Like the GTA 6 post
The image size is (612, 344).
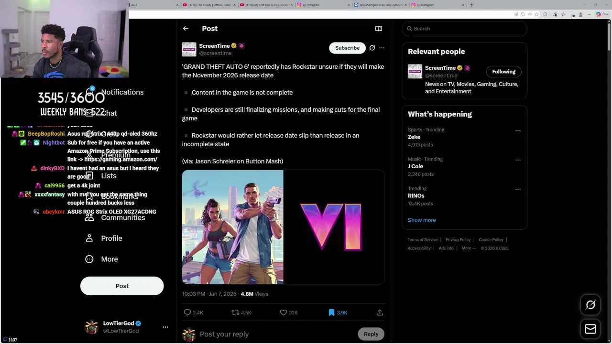[284, 312]
